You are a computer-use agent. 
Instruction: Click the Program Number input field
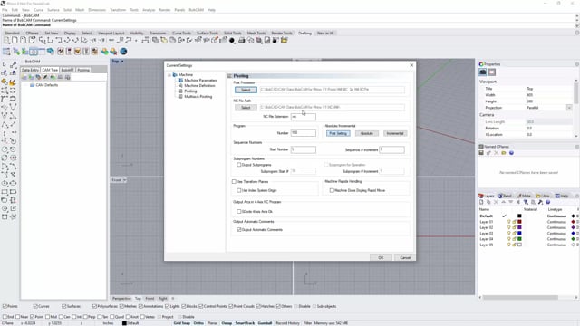304,133
